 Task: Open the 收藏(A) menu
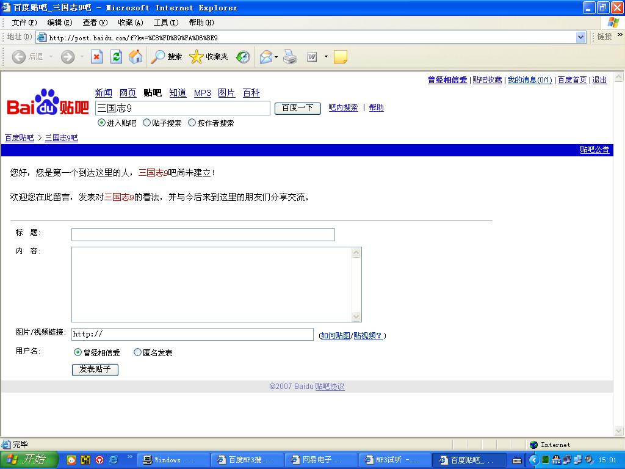(131, 23)
